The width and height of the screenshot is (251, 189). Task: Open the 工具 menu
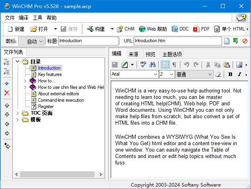point(37,18)
